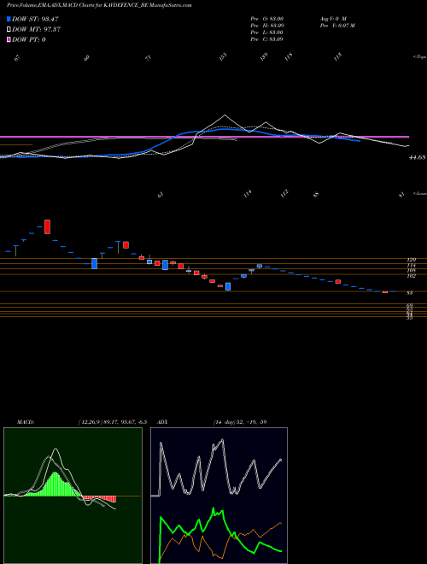Viewport: 427px width, 564px height.
Task: Click the 108 price level label
Action: pos(411,271)
